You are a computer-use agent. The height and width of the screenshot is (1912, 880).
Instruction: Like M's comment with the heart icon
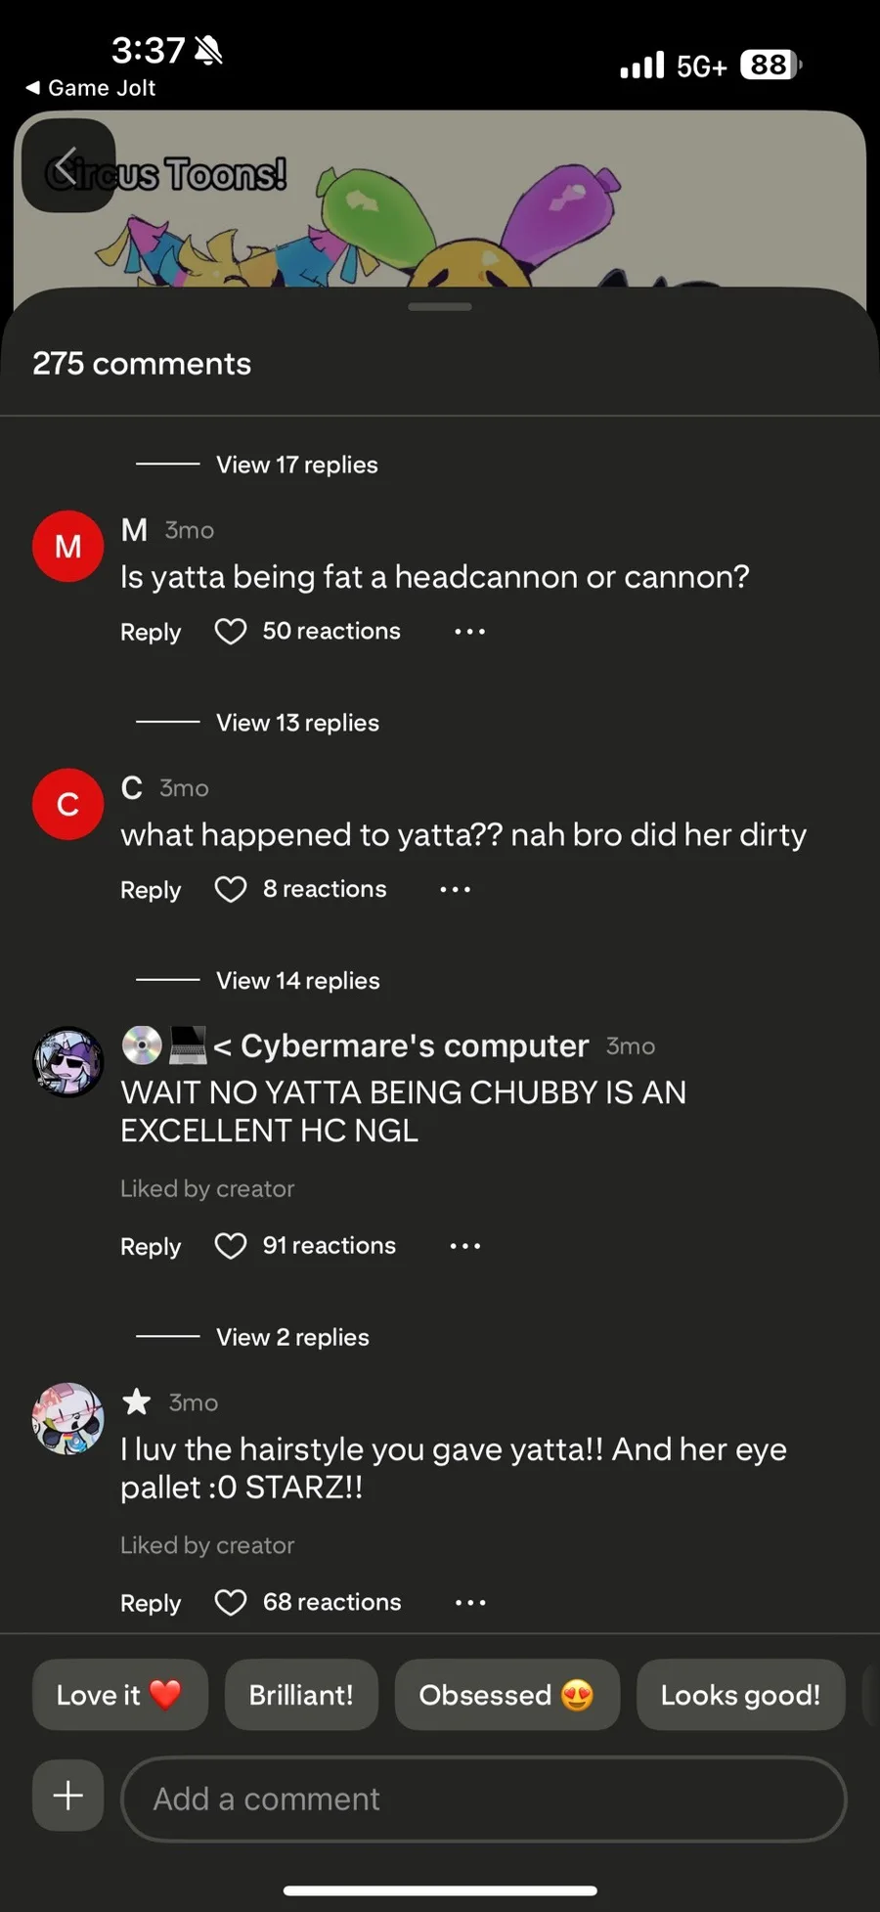(x=231, y=632)
